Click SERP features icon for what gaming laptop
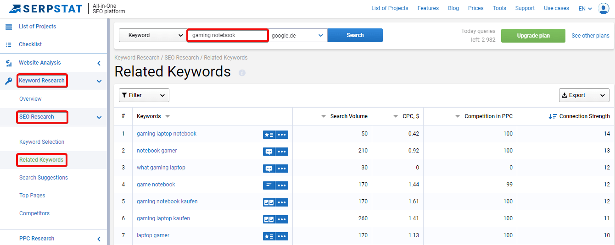Viewport: 615px width, 245px height. [269, 169]
